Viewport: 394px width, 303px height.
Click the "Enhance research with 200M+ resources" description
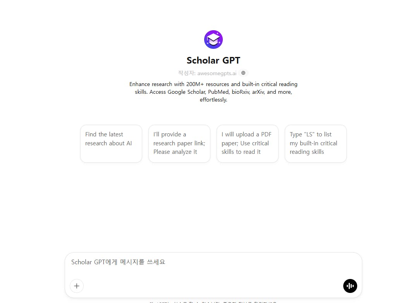pyautogui.click(x=213, y=84)
